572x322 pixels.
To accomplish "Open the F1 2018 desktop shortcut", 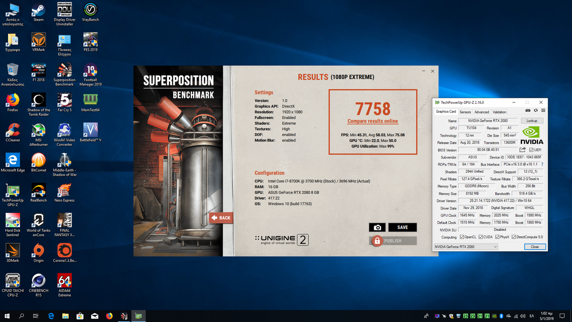I will coord(38,72).
